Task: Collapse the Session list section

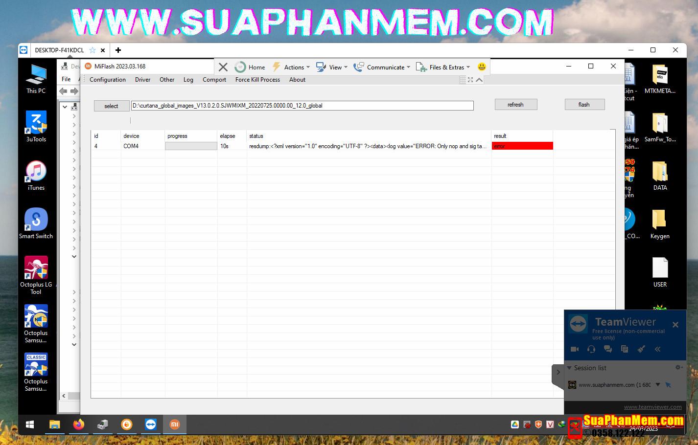Action: 569,368
